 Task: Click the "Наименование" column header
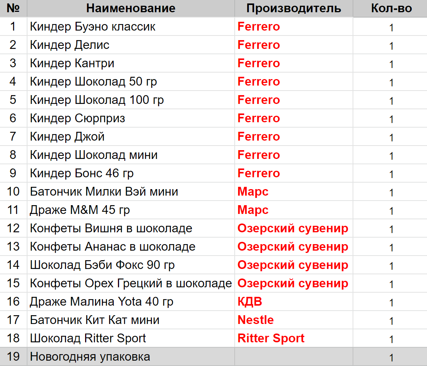(x=131, y=8)
